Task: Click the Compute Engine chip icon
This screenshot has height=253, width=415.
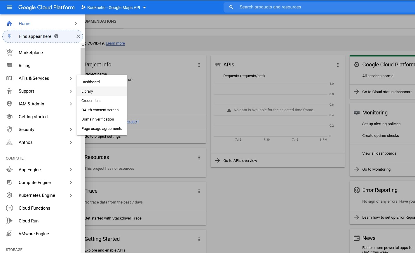Action: point(9,182)
